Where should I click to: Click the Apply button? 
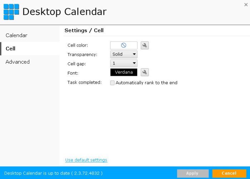193,173
